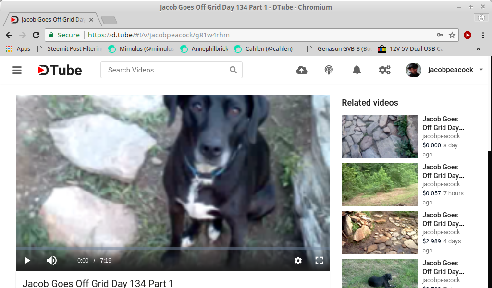
Task: Click video title Jacob Goes Off Grid Day 134
Action: pos(98,283)
